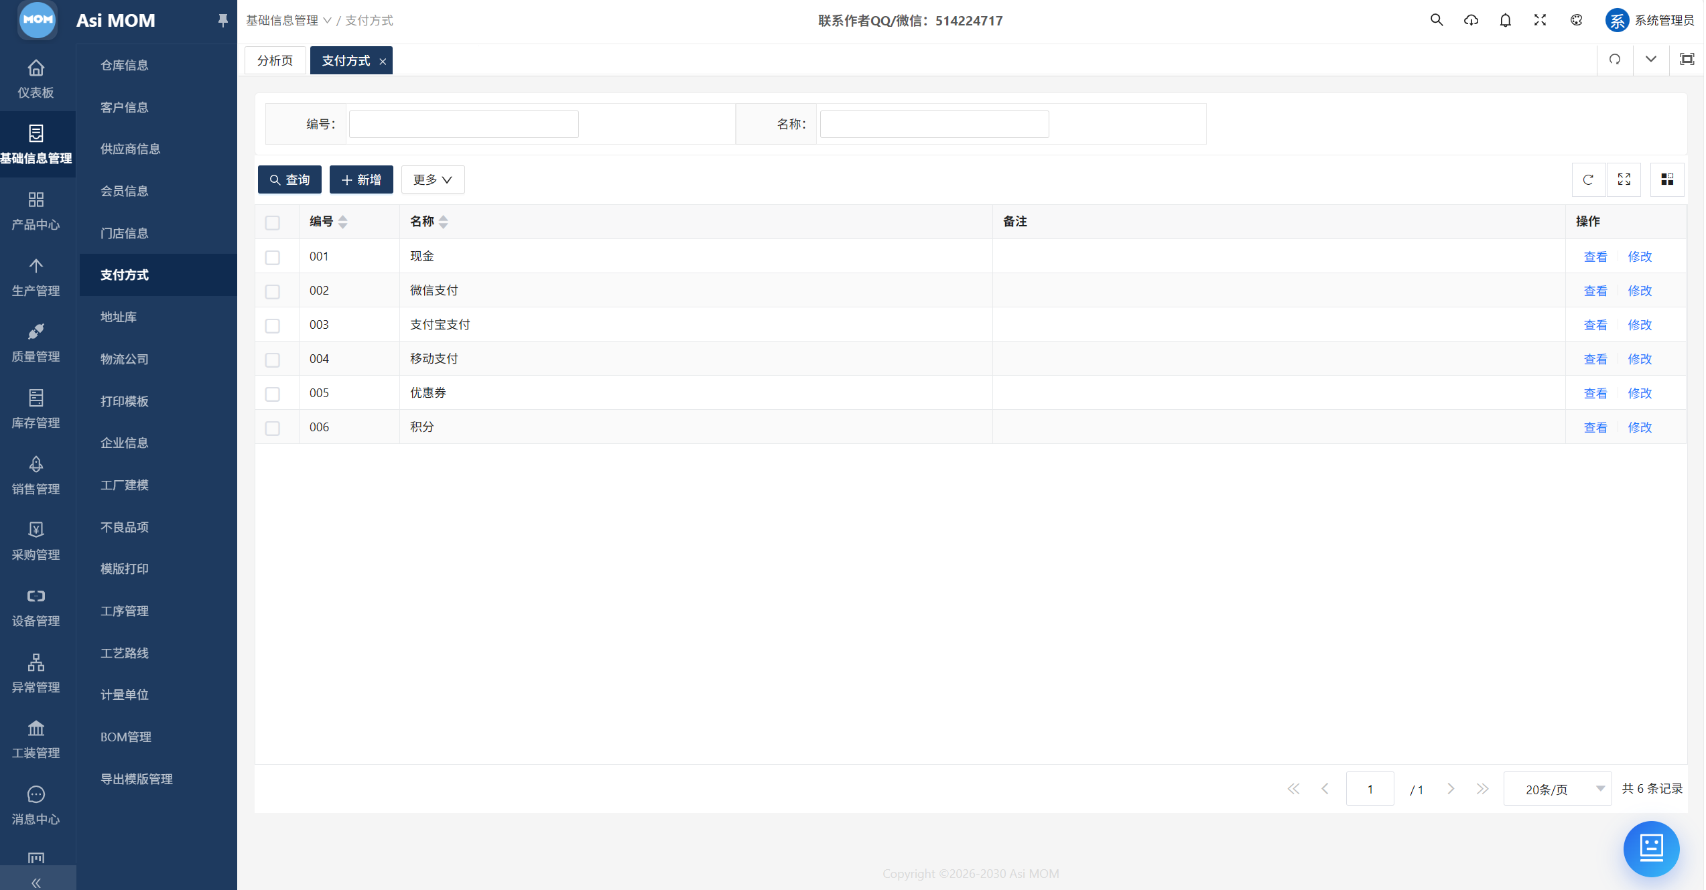Open 工装管理 module
Image resolution: width=1706 pixels, height=890 pixels.
(36, 739)
